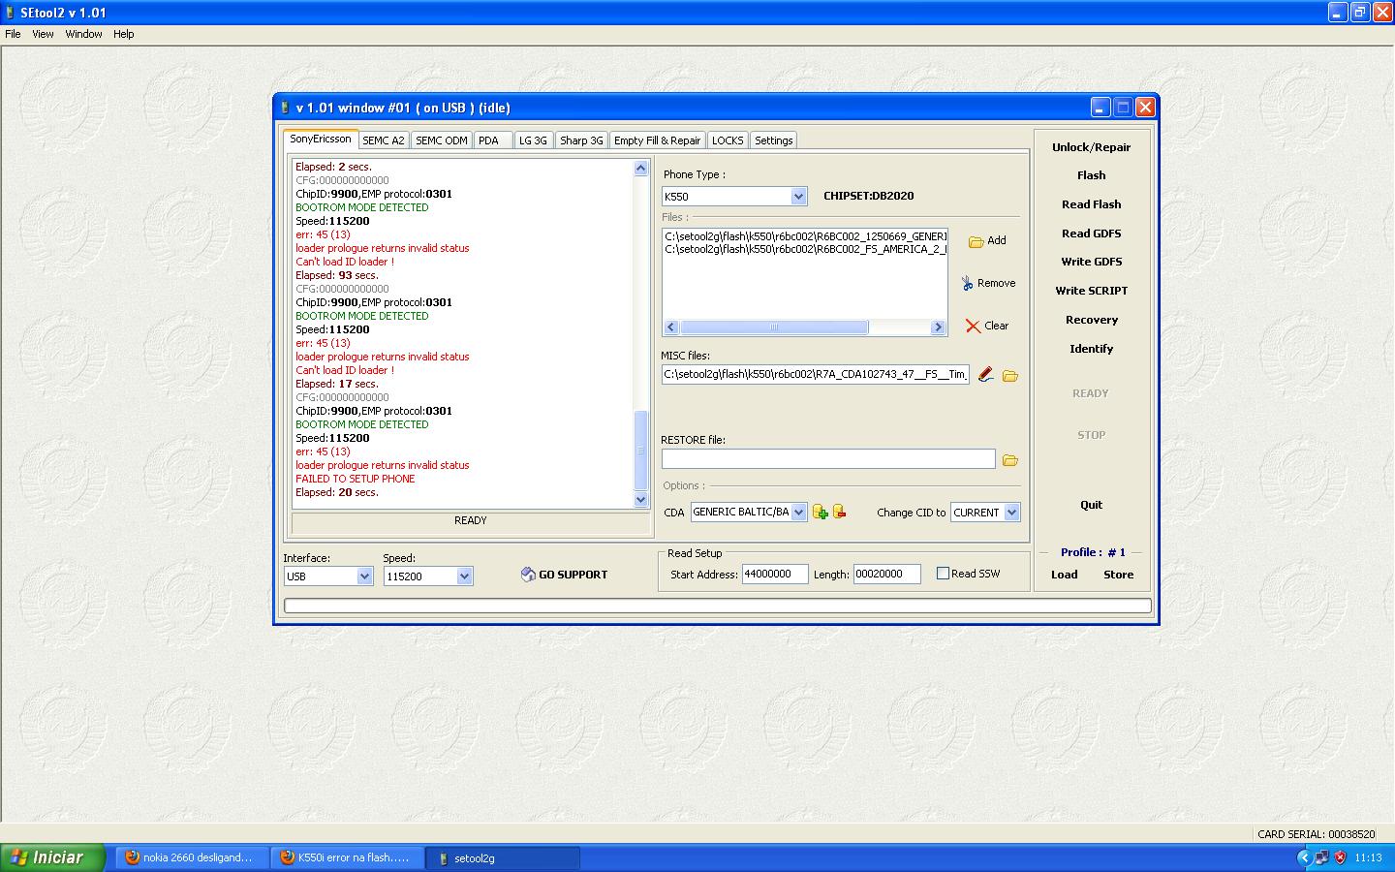The width and height of the screenshot is (1395, 872).
Task: Click the phone icon in inner window title
Action: click(x=285, y=108)
